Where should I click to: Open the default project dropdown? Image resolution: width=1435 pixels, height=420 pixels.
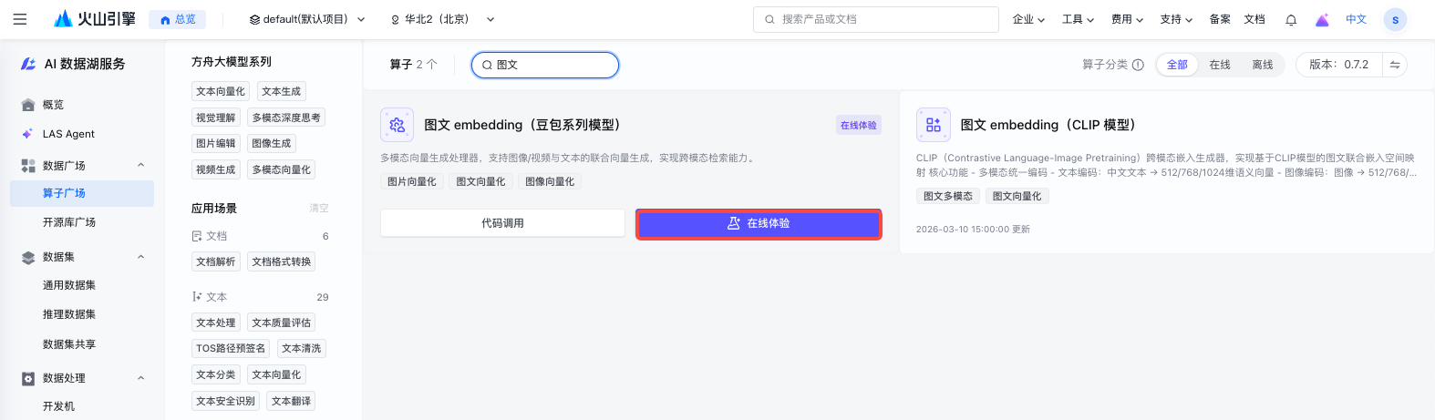(307, 19)
